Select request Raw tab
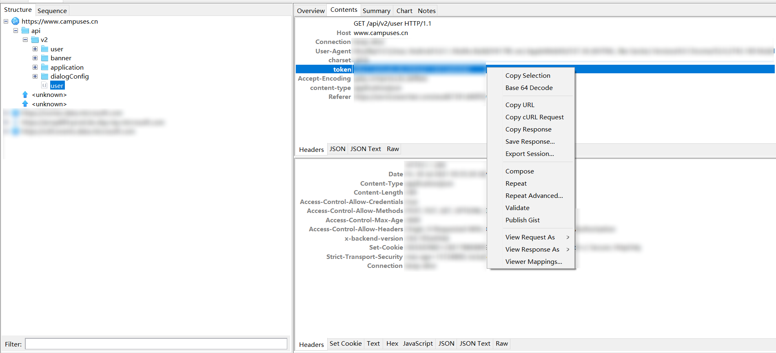776x353 pixels. tap(393, 149)
